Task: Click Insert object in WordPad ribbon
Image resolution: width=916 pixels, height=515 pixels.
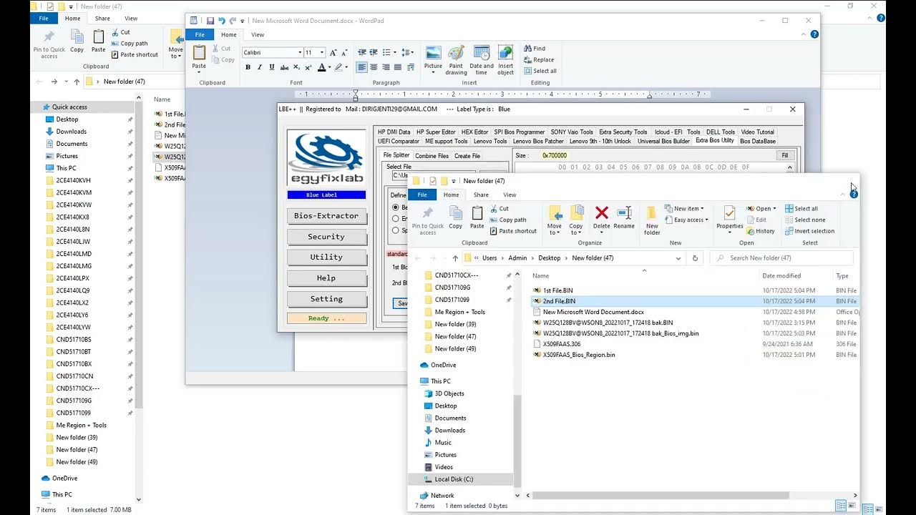Action: coord(505,60)
